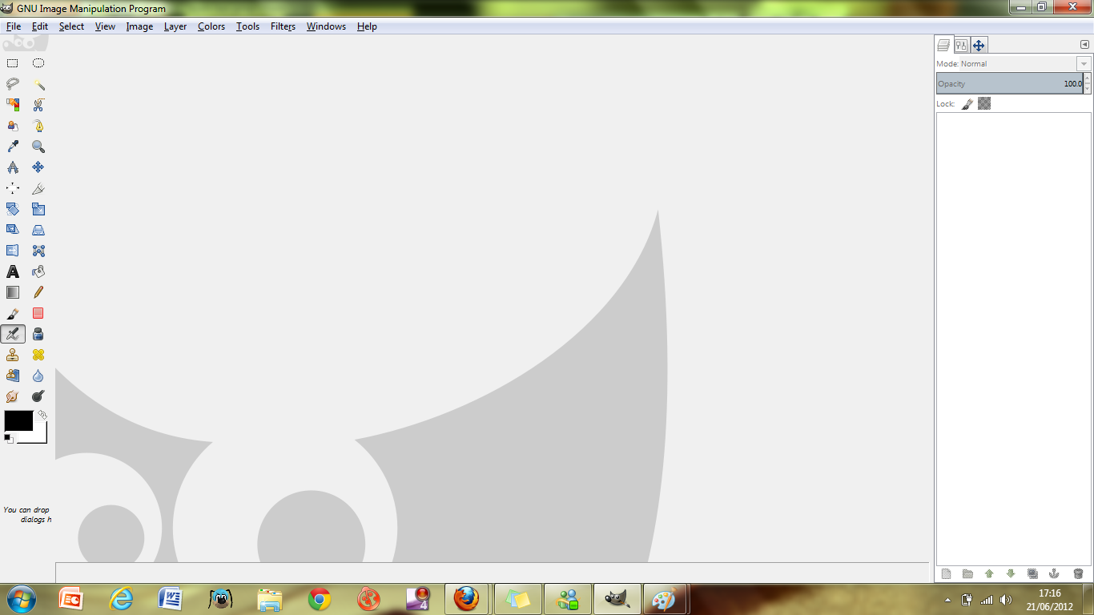1094x615 pixels.
Task: Choose the Smudge finger tool
Action: [13, 396]
